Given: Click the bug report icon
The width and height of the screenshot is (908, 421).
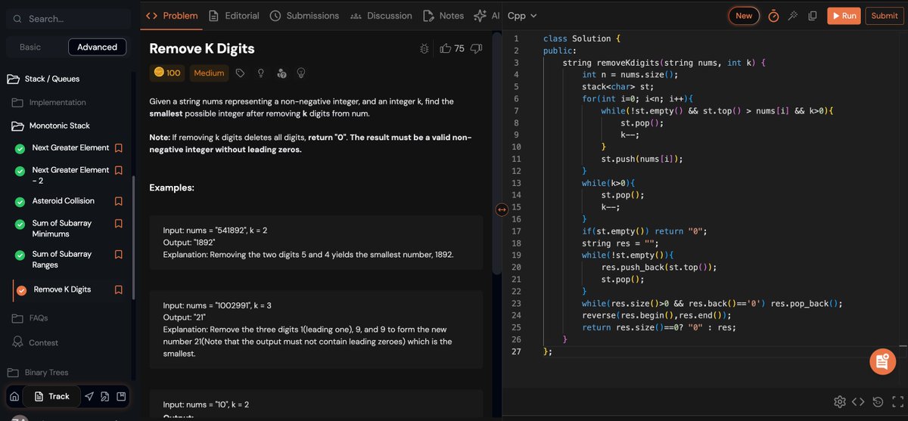Looking at the screenshot, I should pyautogui.click(x=425, y=48).
